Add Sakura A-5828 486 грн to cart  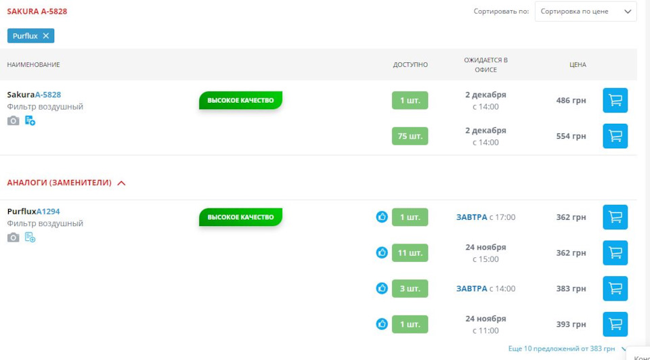tap(615, 100)
